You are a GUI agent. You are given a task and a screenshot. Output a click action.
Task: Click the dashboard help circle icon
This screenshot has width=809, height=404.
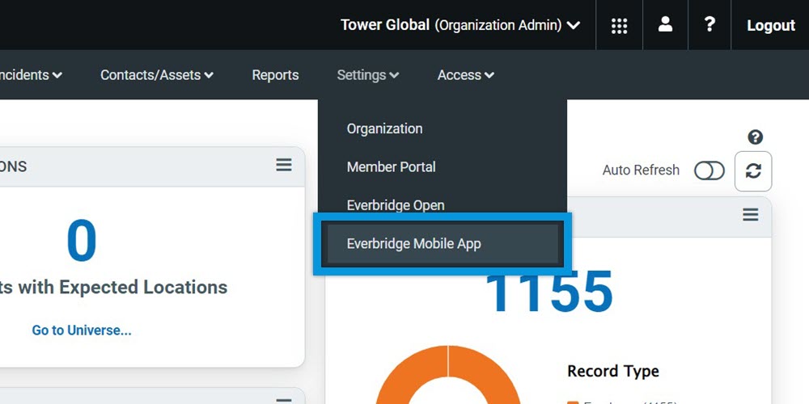756,137
